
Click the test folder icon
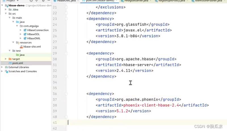point(14,51)
